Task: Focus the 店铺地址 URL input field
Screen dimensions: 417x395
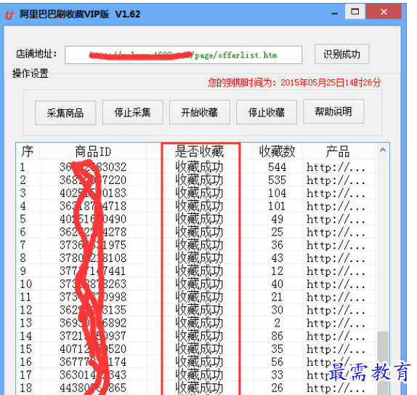Action: coord(184,55)
